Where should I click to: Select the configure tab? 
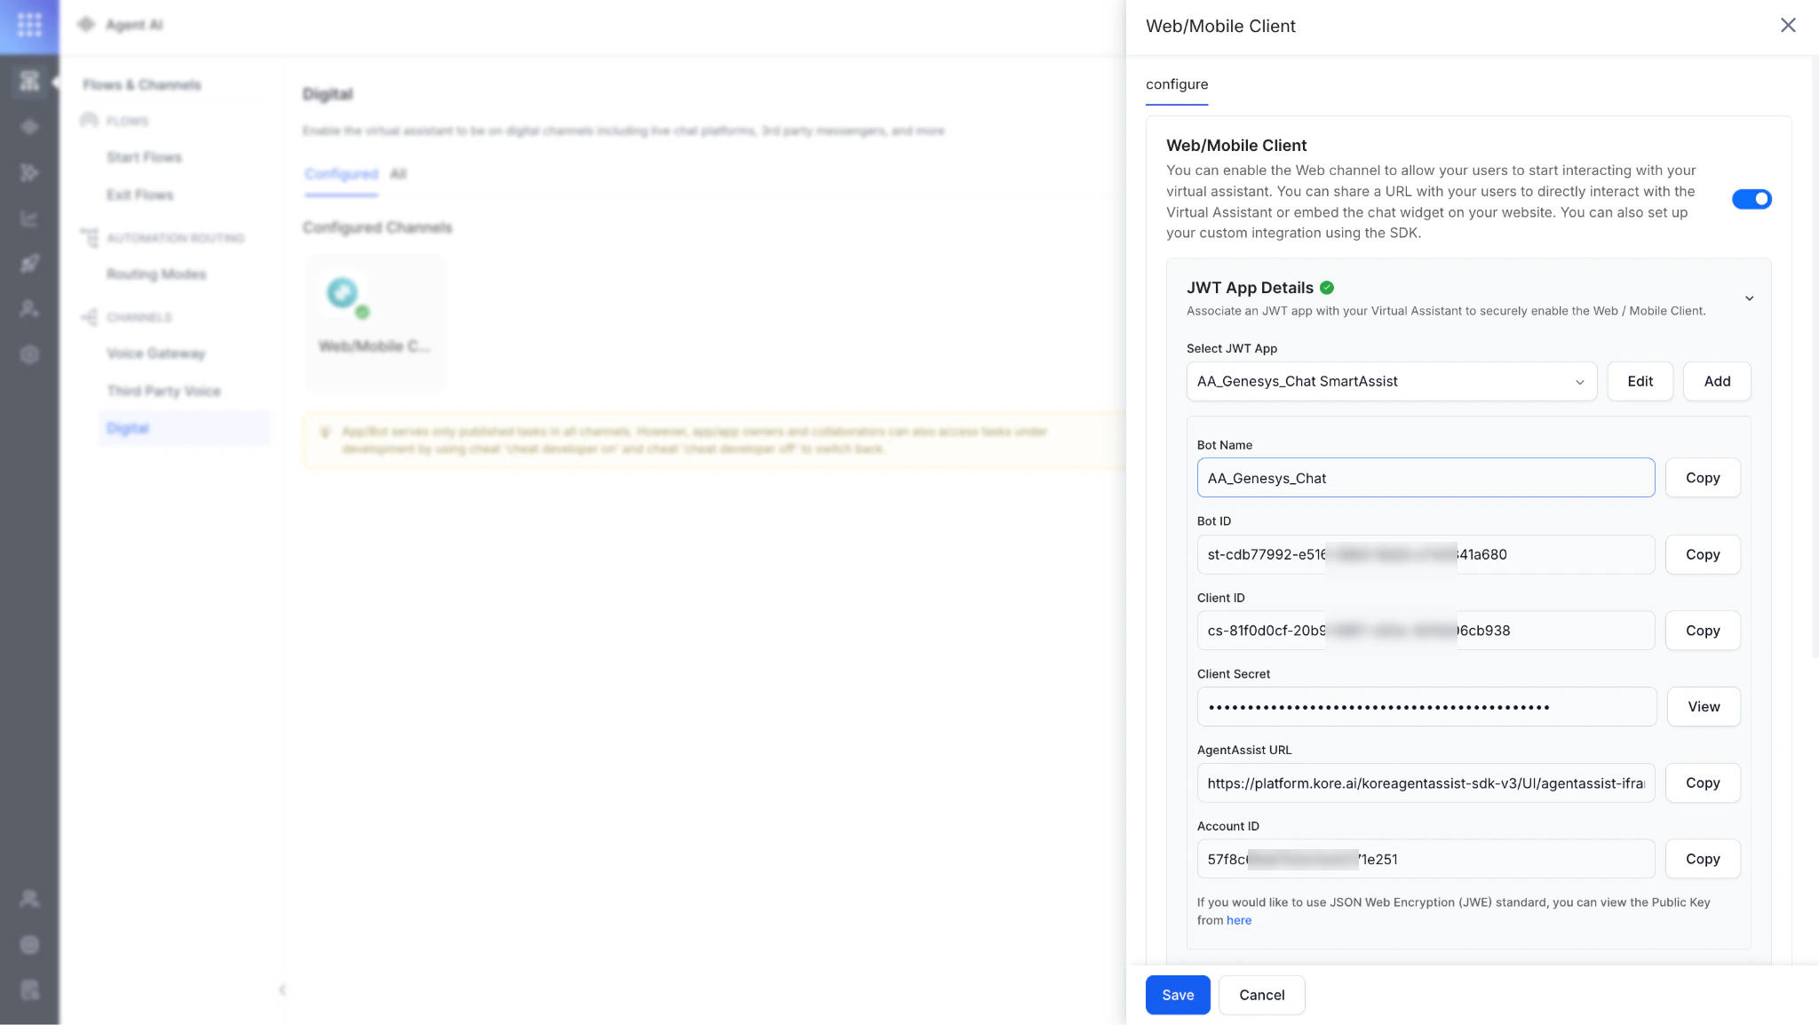point(1176,84)
